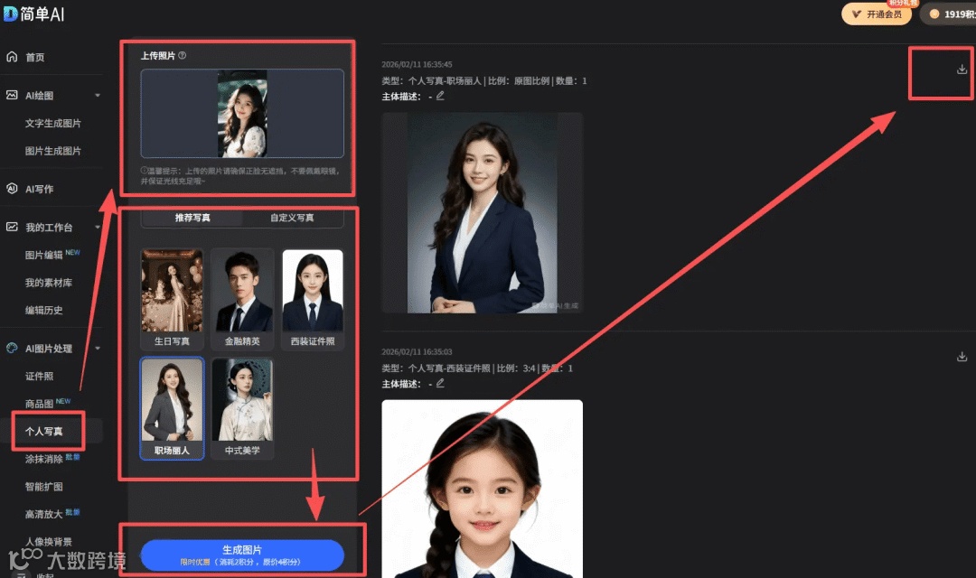The image size is (976, 578).
Task: Open 证件照 in sidebar
Action: (39, 376)
